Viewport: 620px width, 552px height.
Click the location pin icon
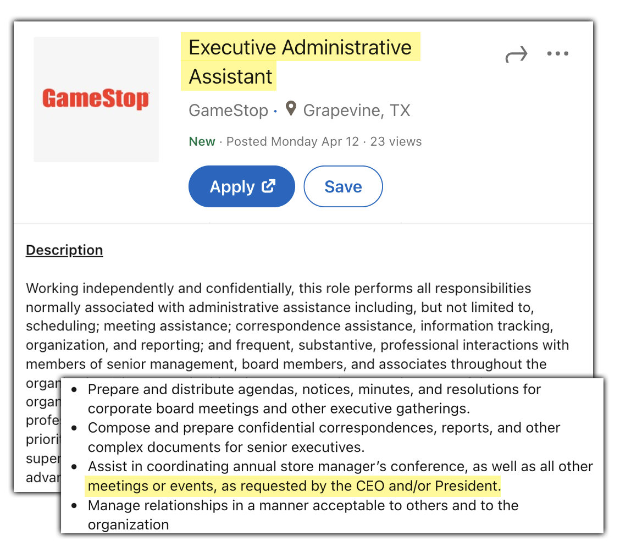(x=291, y=109)
